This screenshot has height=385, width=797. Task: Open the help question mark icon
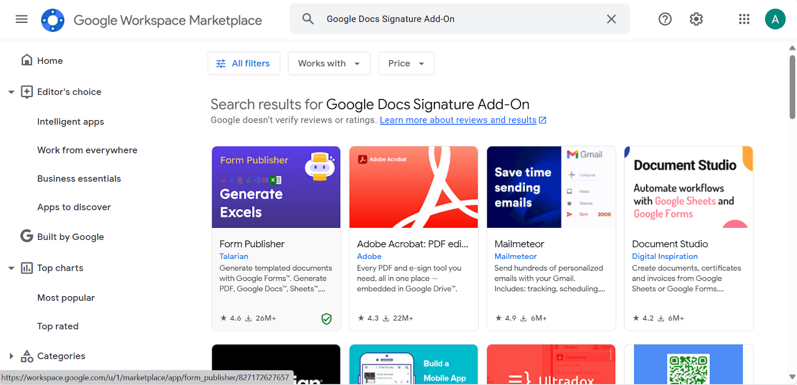pos(664,19)
